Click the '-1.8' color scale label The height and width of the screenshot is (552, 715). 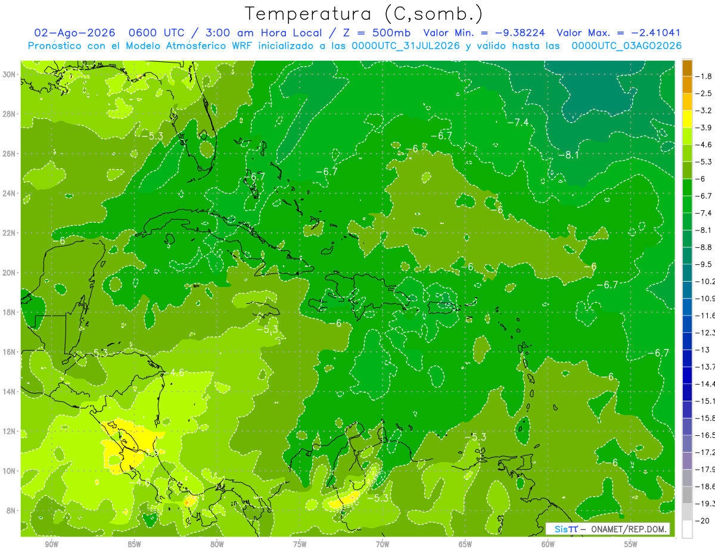tap(704, 76)
